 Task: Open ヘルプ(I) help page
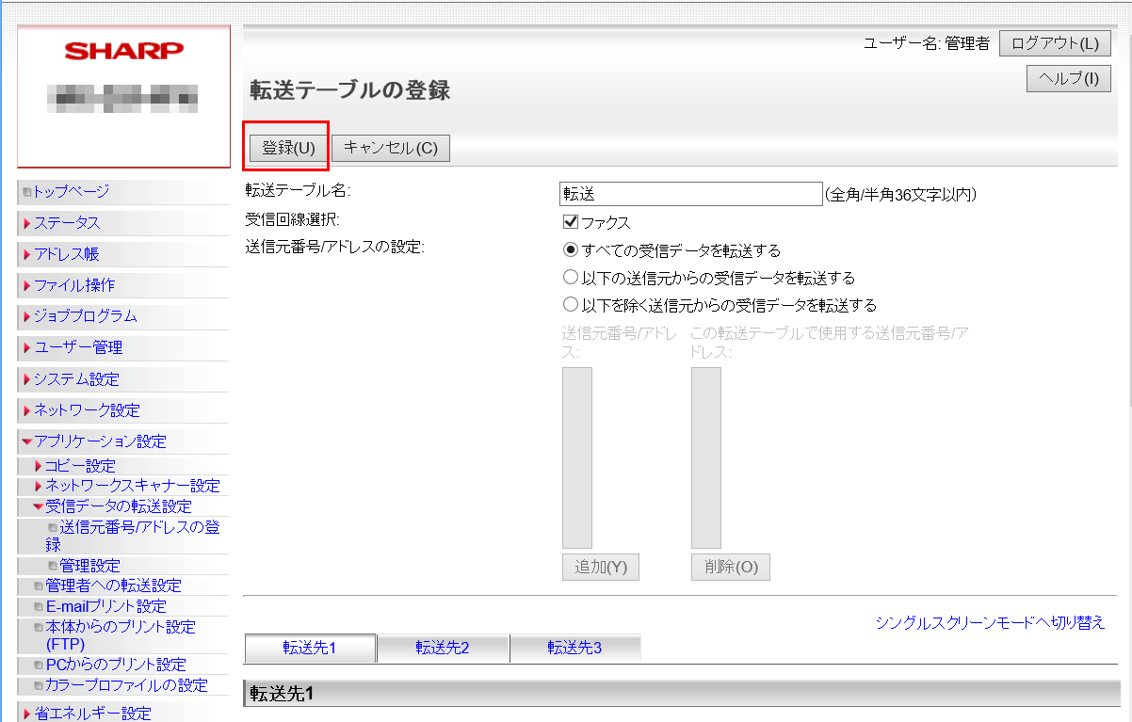coord(1068,79)
